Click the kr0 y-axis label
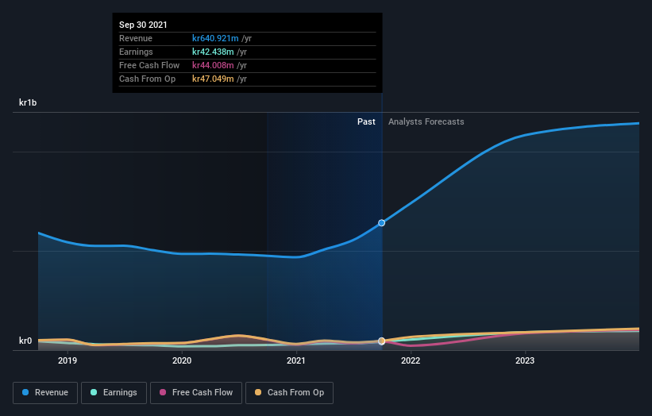 (25, 341)
